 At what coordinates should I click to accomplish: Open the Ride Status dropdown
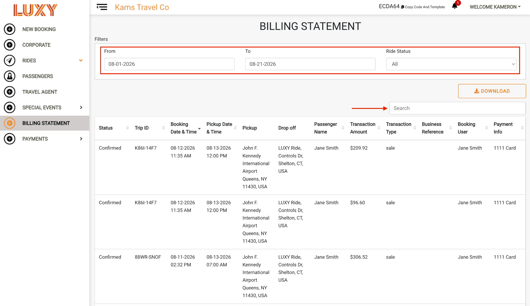(x=451, y=64)
